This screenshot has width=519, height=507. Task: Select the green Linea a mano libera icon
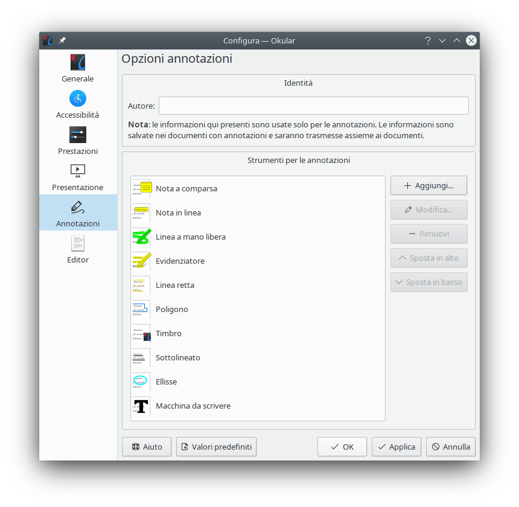[141, 237]
